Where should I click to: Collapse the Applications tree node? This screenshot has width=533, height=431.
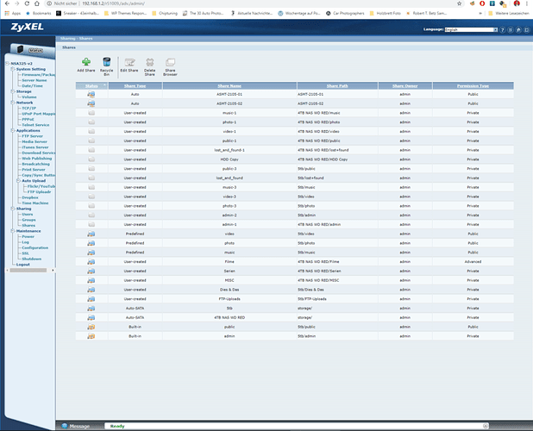[13, 130]
